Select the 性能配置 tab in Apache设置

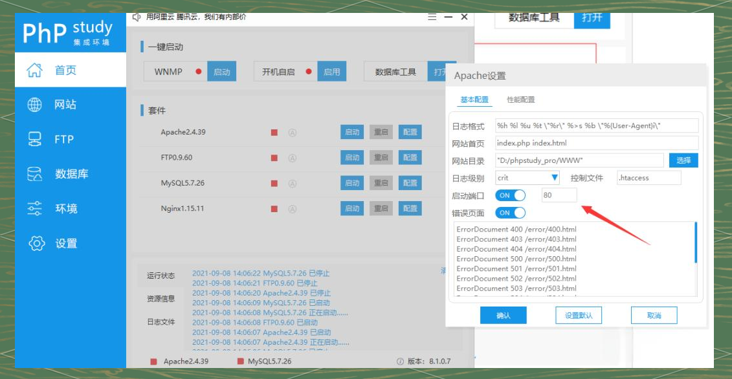[521, 100]
